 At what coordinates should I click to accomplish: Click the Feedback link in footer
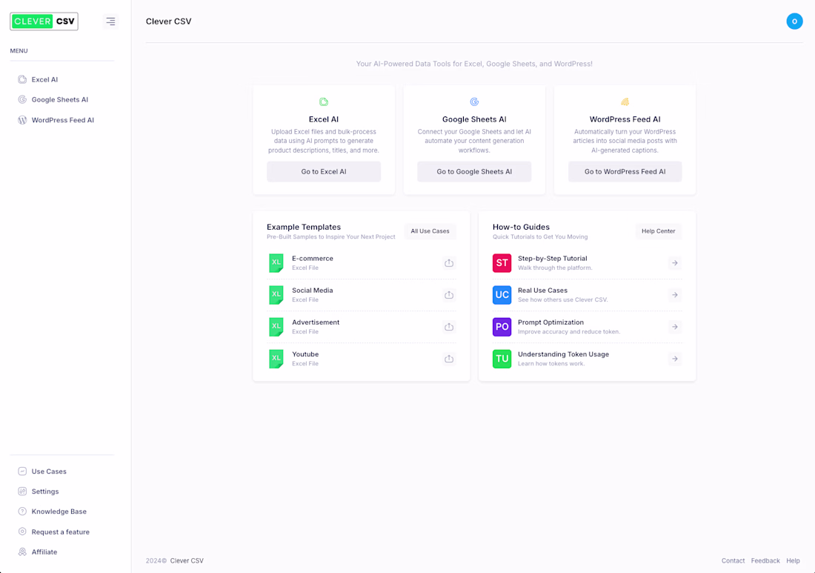[765, 560]
